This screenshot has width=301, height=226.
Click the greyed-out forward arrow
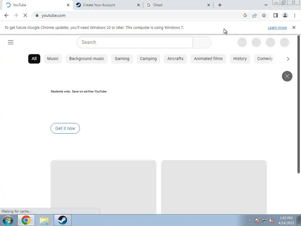(16, 15)
